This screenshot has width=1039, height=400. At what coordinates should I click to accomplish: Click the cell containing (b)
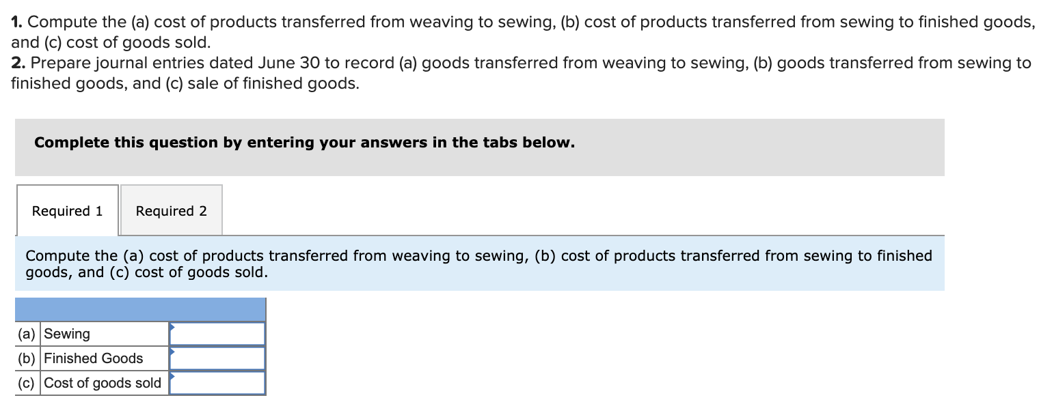pyautogui.click(x=27, y=358)
